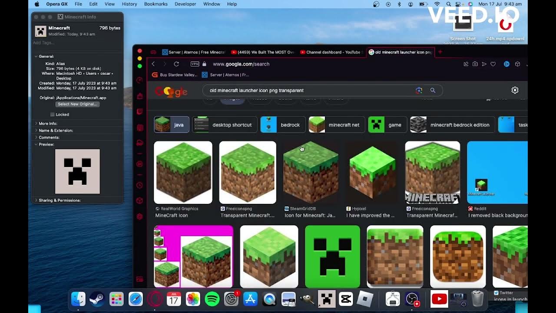
Task: Open Google search by image lens icon
Action: pos(419,90)
